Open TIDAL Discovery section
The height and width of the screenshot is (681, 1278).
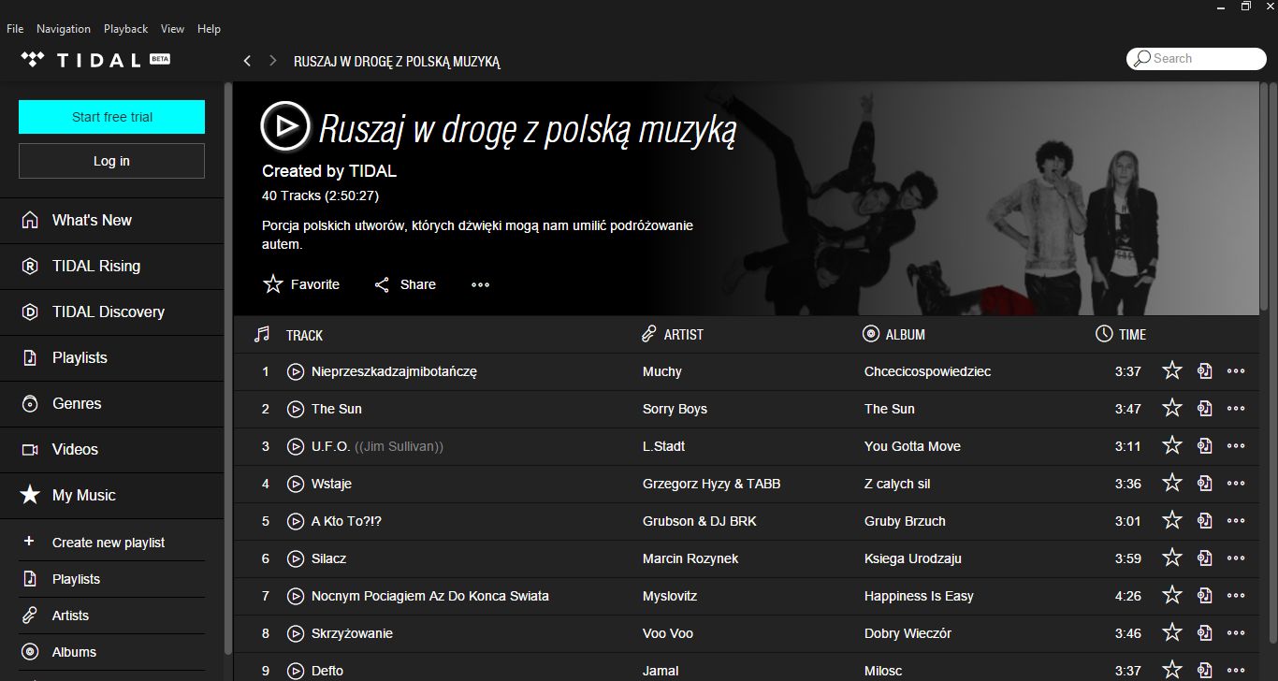click(112, 312)
